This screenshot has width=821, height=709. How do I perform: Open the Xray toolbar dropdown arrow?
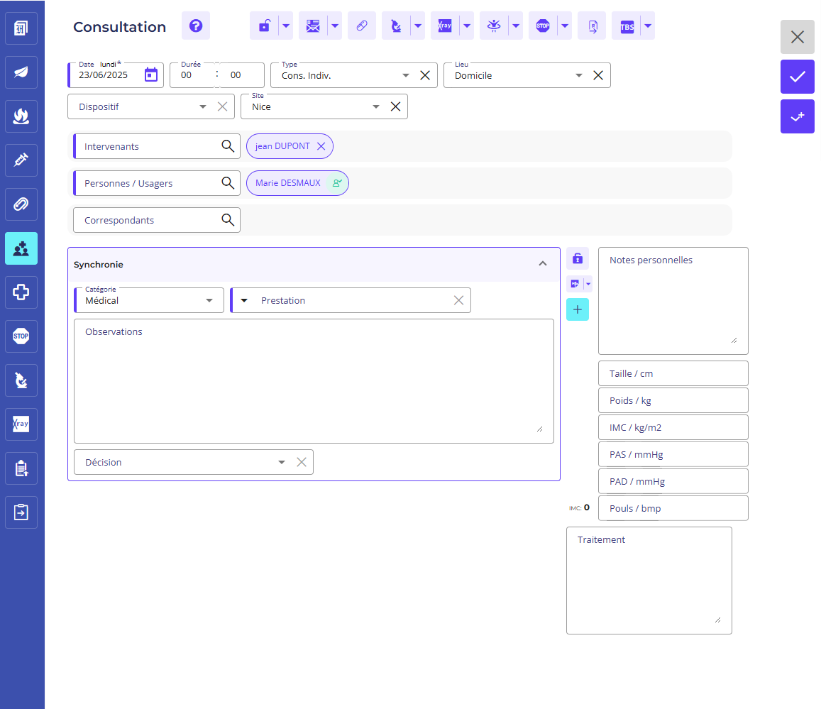466,26
